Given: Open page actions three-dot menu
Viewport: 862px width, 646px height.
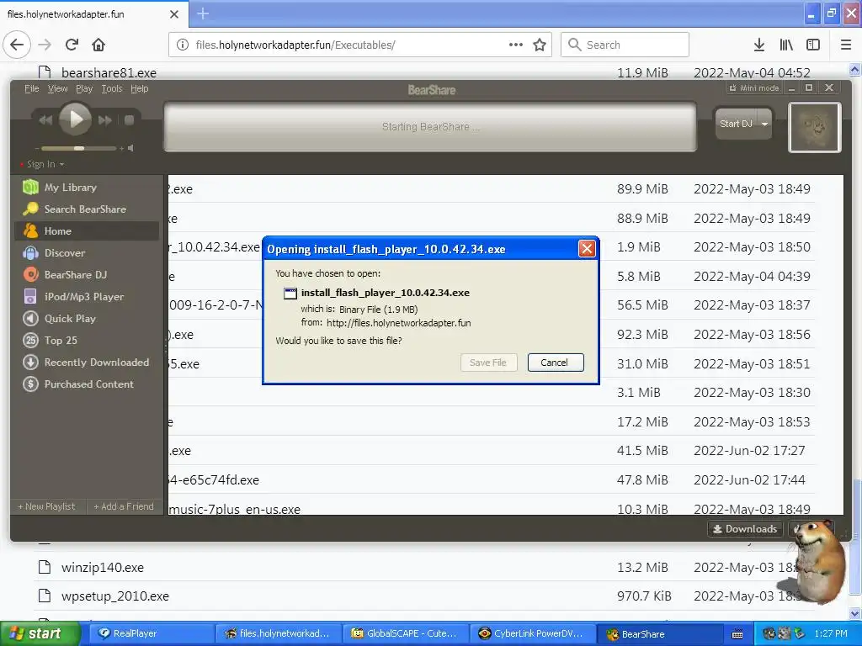Looking at the screenshot, I should [516, 45].
